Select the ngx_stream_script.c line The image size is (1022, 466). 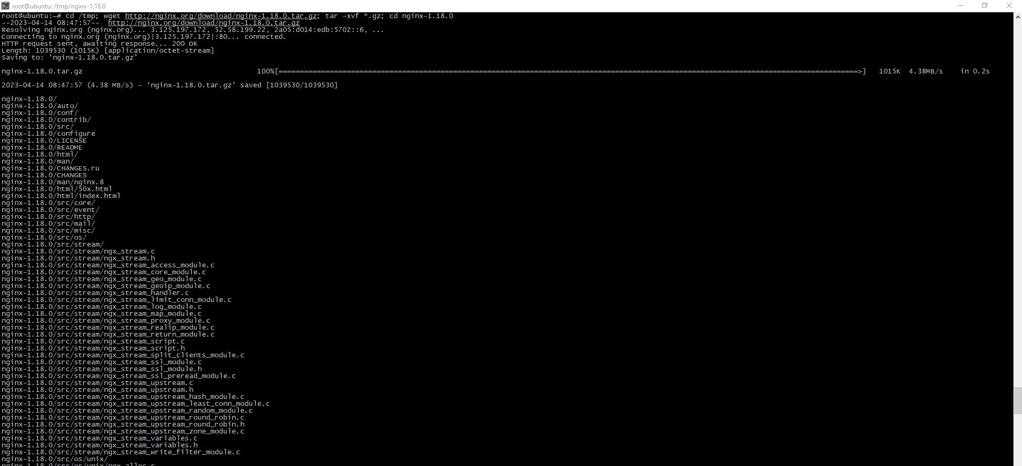[93, 341]
